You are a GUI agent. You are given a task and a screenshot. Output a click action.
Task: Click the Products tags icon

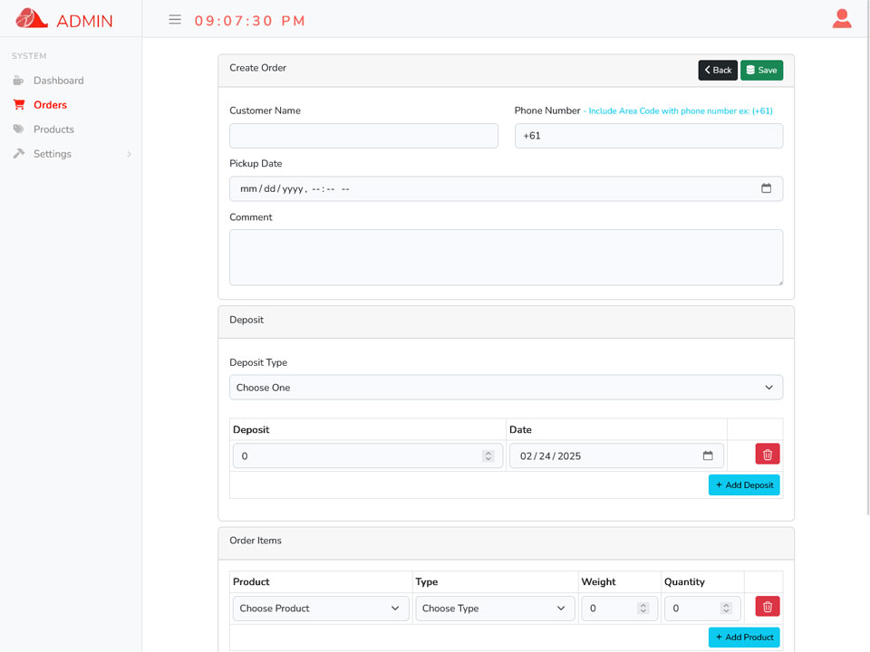[x=18, y=129]
